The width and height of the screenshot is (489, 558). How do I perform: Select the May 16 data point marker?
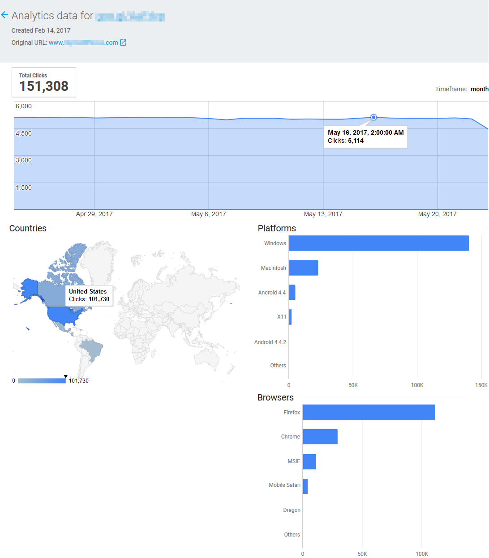click(x=373, y=117)
